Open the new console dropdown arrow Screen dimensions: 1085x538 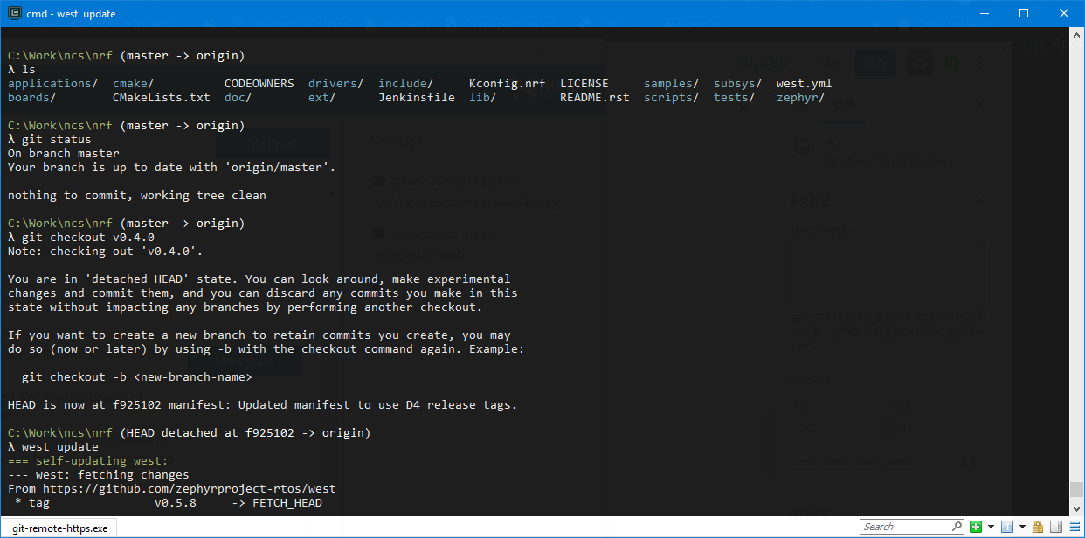coord(991,527)
